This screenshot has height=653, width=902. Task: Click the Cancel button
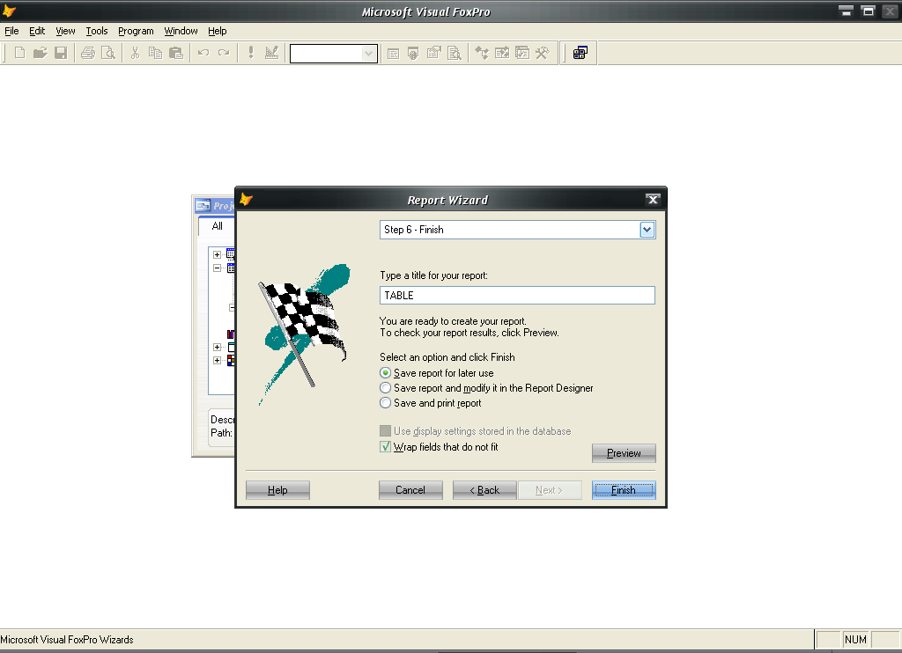pos(410,490)
